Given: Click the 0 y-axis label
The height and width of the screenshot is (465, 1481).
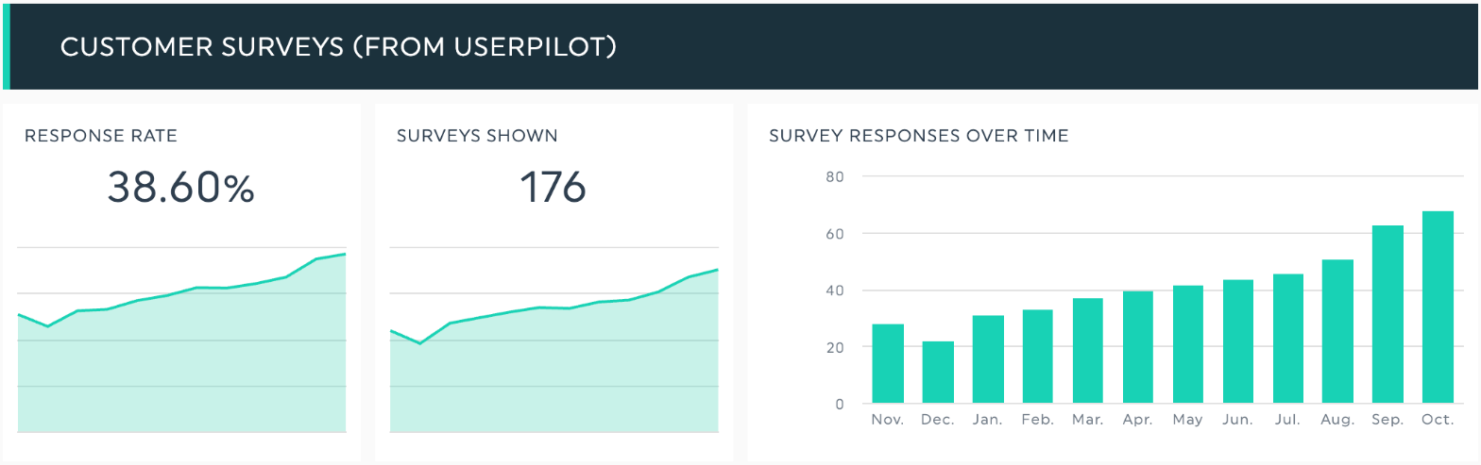Looking at the screenshot, I should [x=840, y=405].
